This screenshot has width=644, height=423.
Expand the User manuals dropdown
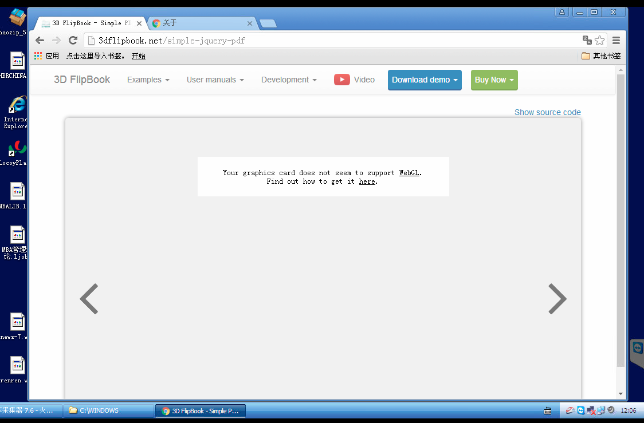click(215, 80)
